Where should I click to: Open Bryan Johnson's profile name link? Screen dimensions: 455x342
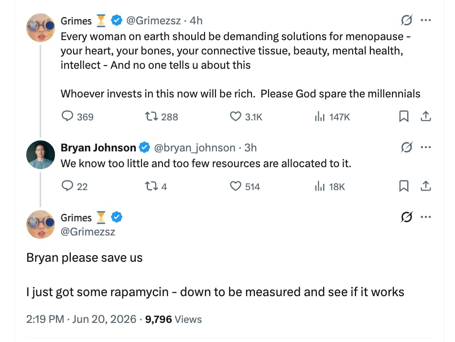pyautogui.click(x=98, y=148)
